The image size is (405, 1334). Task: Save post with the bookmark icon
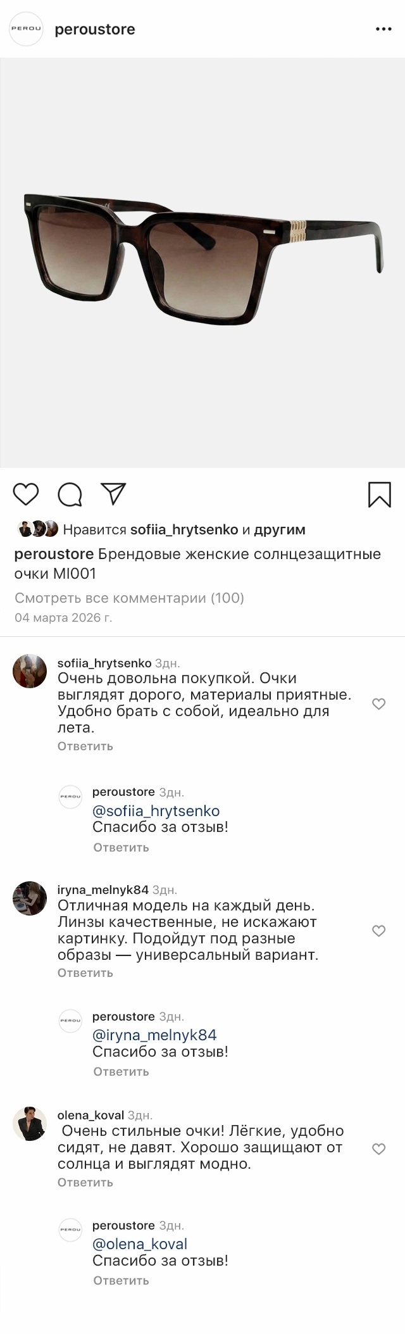point(379,494)
